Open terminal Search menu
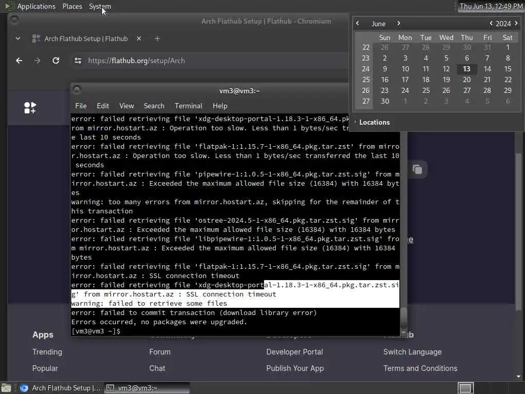Image resolution: width=525 pixels, height=394 pixels. 154,106
